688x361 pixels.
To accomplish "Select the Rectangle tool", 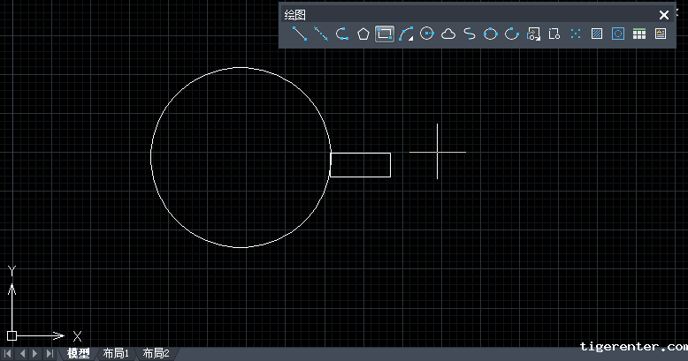I will click(x=385, y=34).
